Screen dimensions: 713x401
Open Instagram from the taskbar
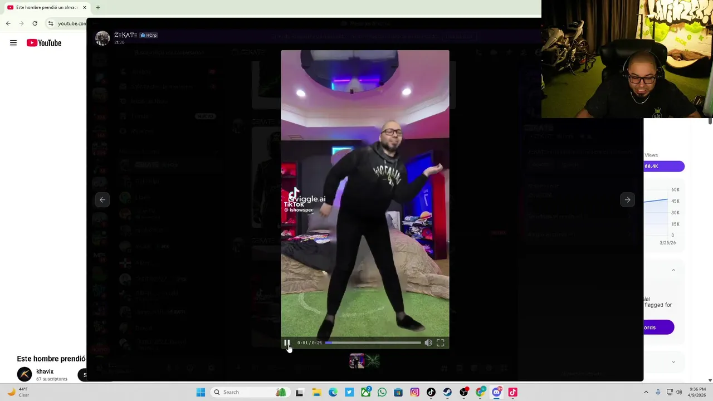click(414, 392)
